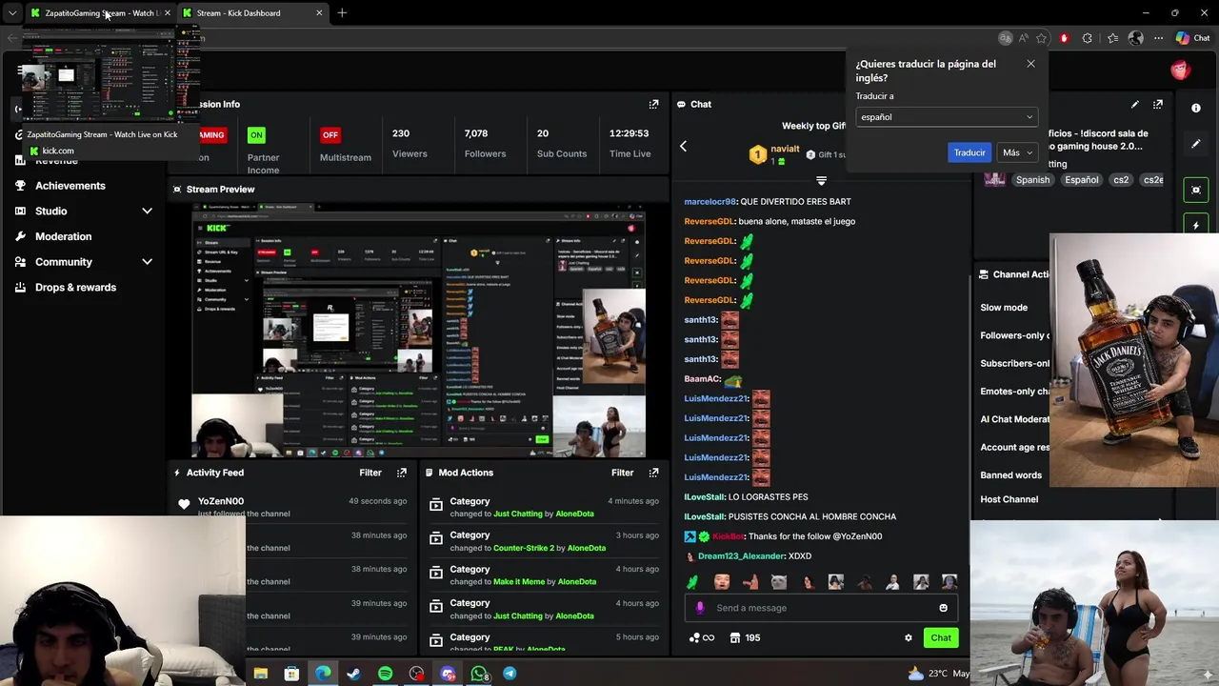Open browser settings and more menu

[x=1158, y=38]
